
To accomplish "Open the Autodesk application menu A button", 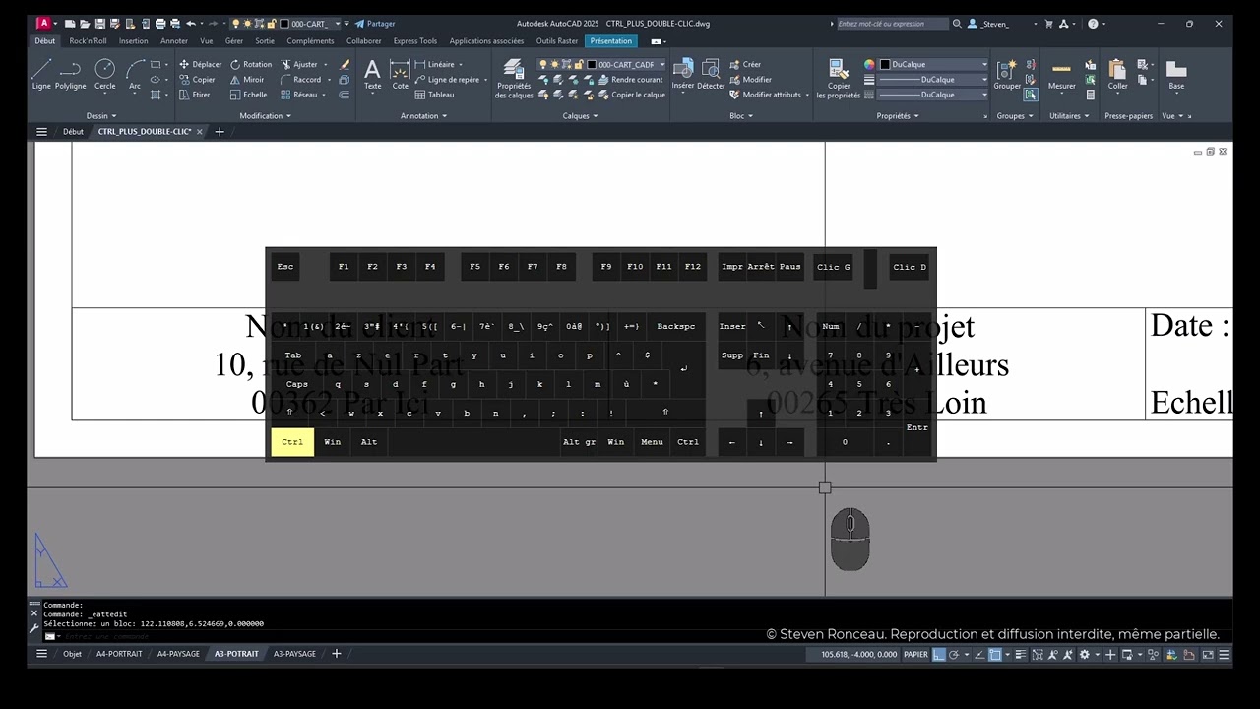I will coord(43,24).
